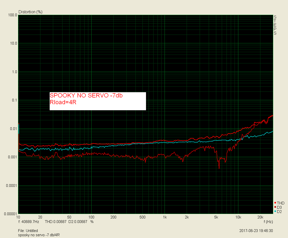The image size is (288, 238).
Task: Click the File: Untitled text
Action: coord(28,231)
